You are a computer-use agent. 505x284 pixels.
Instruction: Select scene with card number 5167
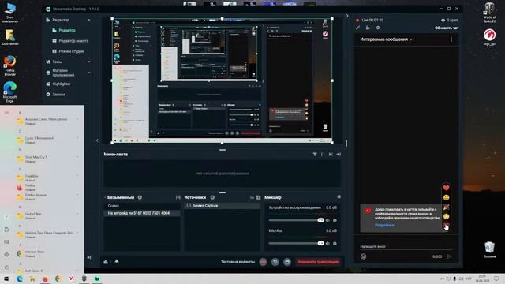(x=142, y=213)
